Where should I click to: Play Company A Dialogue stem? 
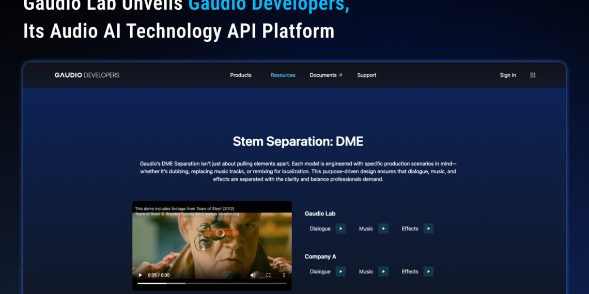(340, 271)
